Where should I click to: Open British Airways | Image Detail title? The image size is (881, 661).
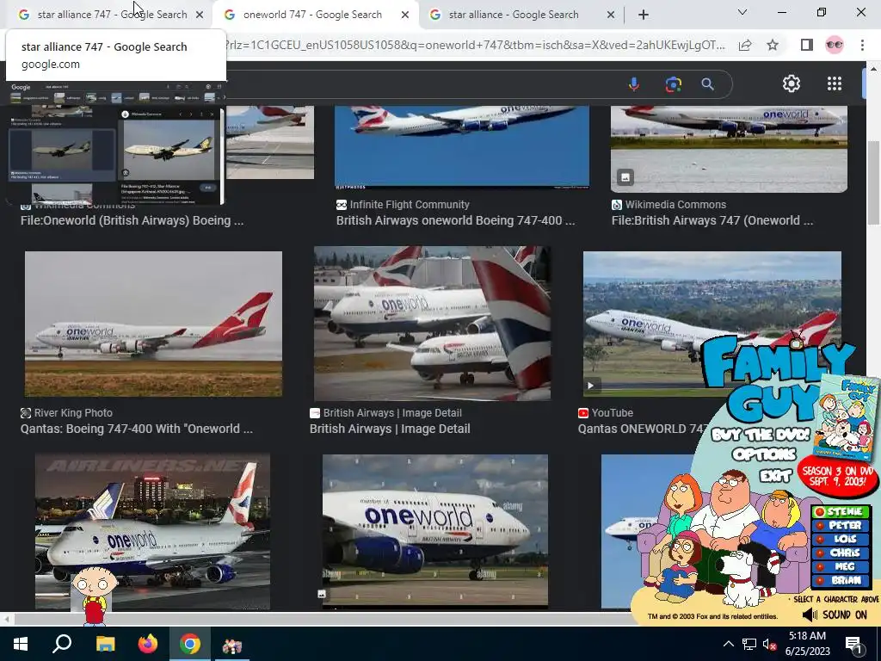pos(390,429)
